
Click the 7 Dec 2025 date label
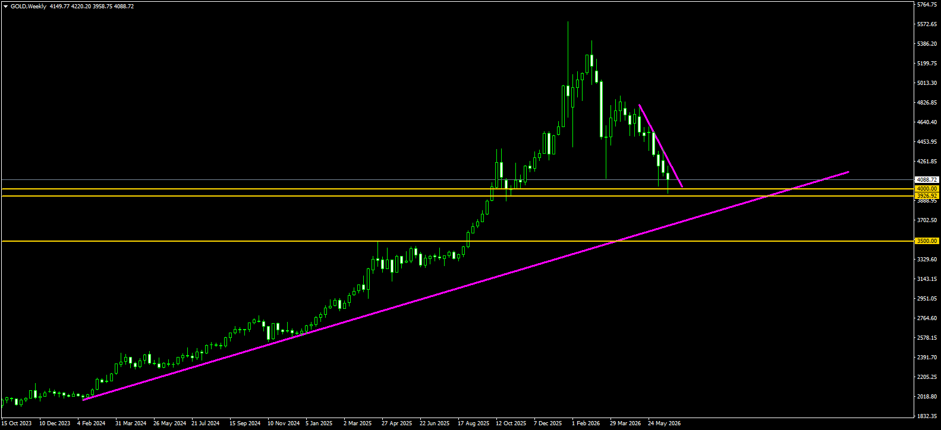click(x=547, y=423)
